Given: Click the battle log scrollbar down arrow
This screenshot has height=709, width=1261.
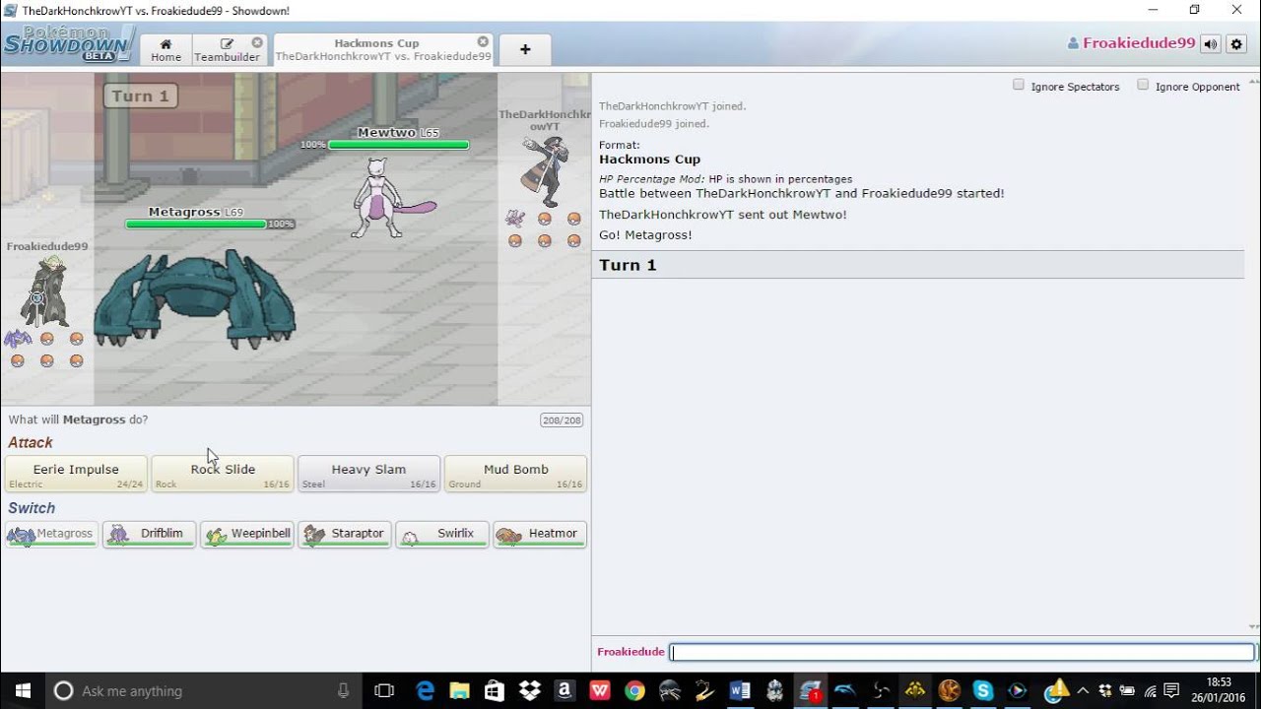Looking at the screenshot, I should pos(1253,627).
